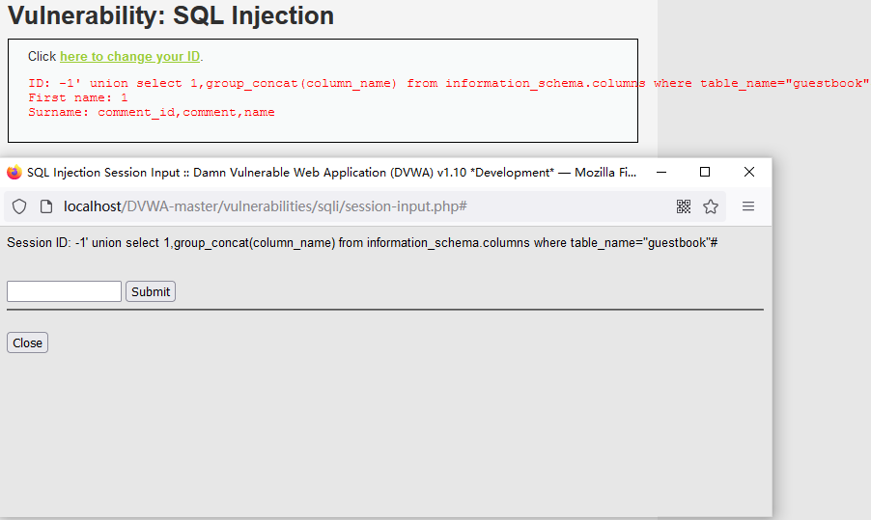Click the 'Vulnerability: SQL Injection' heading
This screenshot has width=871, height=520.
coord(171,15)
